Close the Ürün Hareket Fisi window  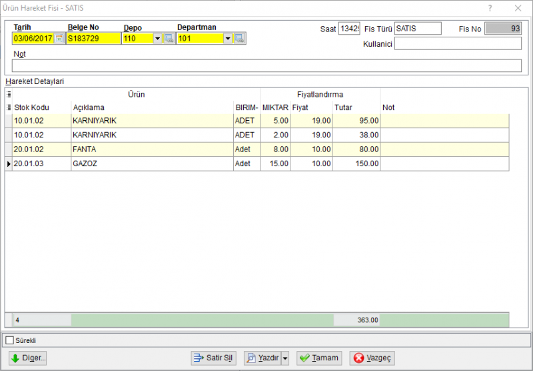[x=518, y=8]
